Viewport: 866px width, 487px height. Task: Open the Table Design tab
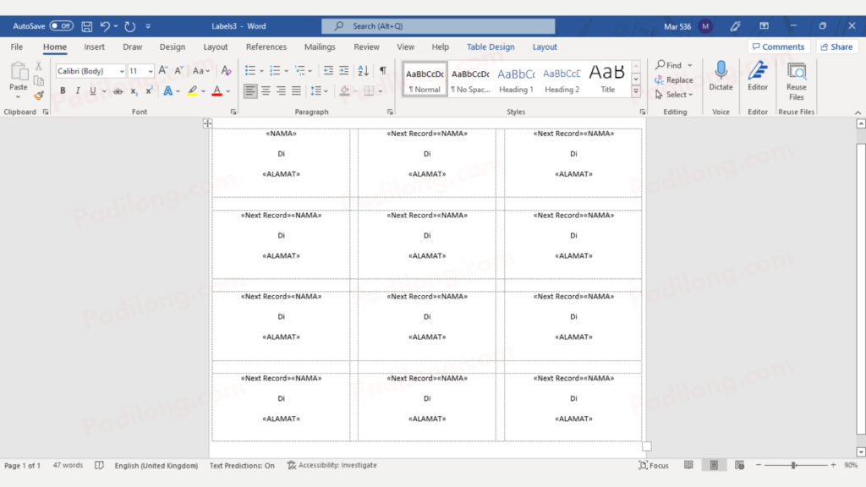click(x=491, y=47)
